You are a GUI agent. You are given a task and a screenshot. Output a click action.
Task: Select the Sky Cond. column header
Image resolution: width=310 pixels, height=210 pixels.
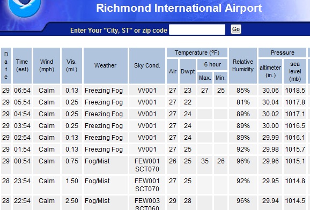point(147,65)
